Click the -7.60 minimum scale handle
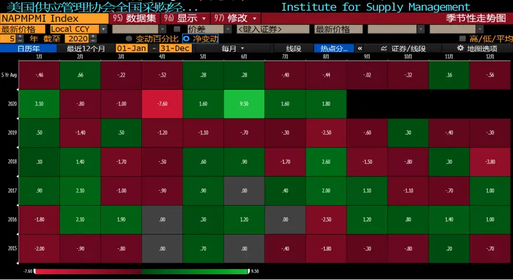 pos(35,271)
